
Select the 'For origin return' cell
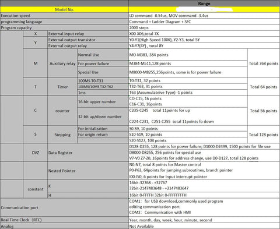click(x=103, y=135)
